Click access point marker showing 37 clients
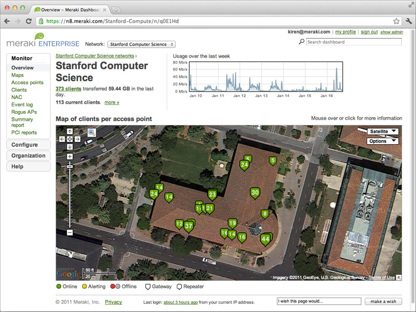The image size is (416, 312). [189, 226]
